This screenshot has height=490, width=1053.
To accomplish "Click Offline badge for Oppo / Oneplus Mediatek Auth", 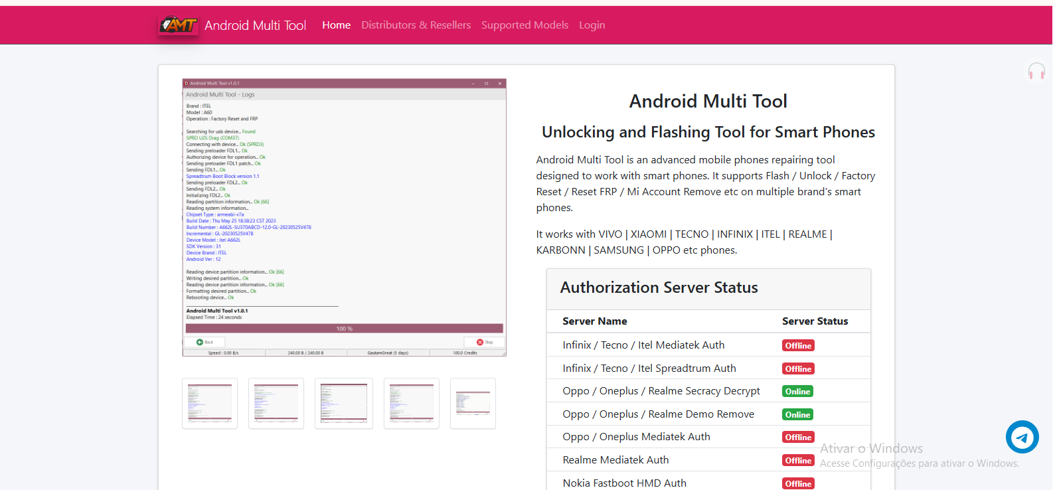I will pos(798,438).
